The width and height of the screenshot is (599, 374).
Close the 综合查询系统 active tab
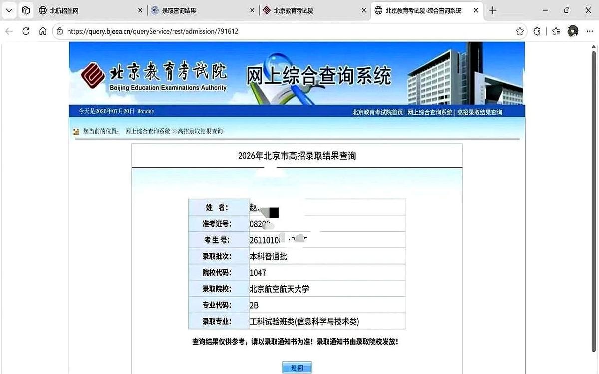[x=475, y=10]
